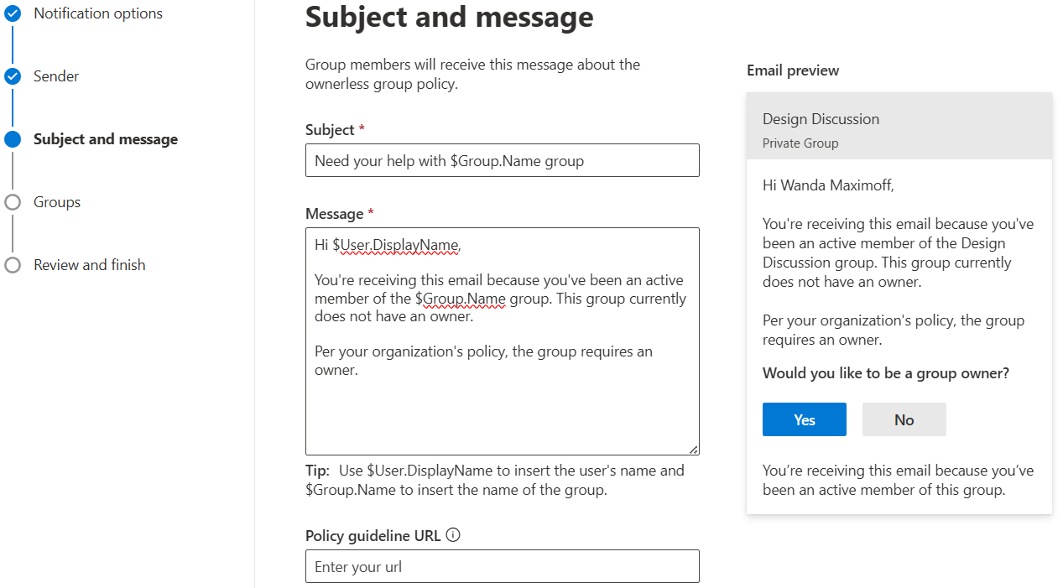This screenshot has height=588, width=1063.
Task: Navigate to the Subject and message step
Action: tap(105, 138)
